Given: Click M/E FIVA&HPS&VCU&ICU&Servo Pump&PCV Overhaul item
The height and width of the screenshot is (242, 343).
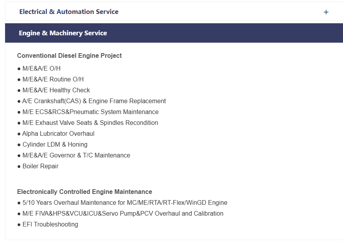Looking at the screenshot, I should [x=123, y=214].
